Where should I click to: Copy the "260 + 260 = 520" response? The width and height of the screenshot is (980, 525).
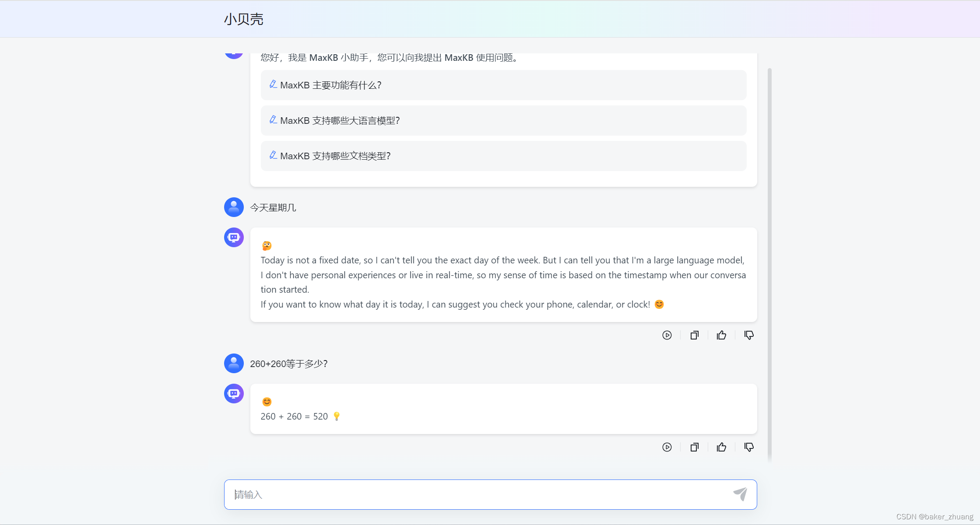[694, 447]
